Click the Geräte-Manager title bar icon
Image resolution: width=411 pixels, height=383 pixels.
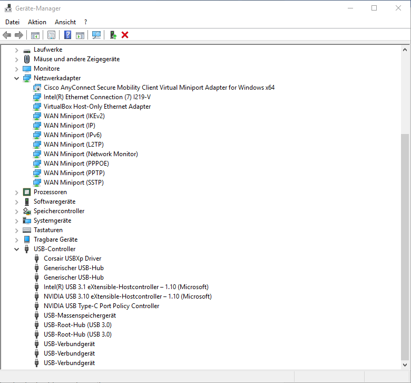coord(8,8)
